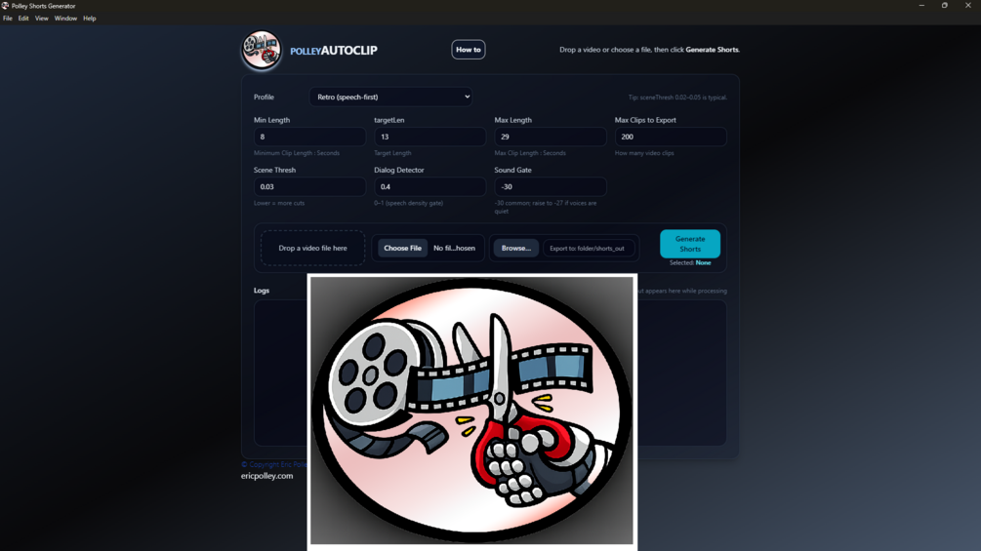
Task: Click the 'Target Length' hint text
Action: (x=393, y=153)
